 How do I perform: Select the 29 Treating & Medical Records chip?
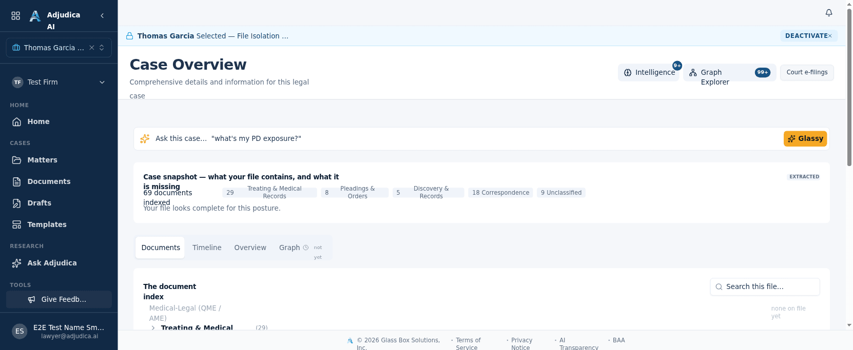click(269, 193)
